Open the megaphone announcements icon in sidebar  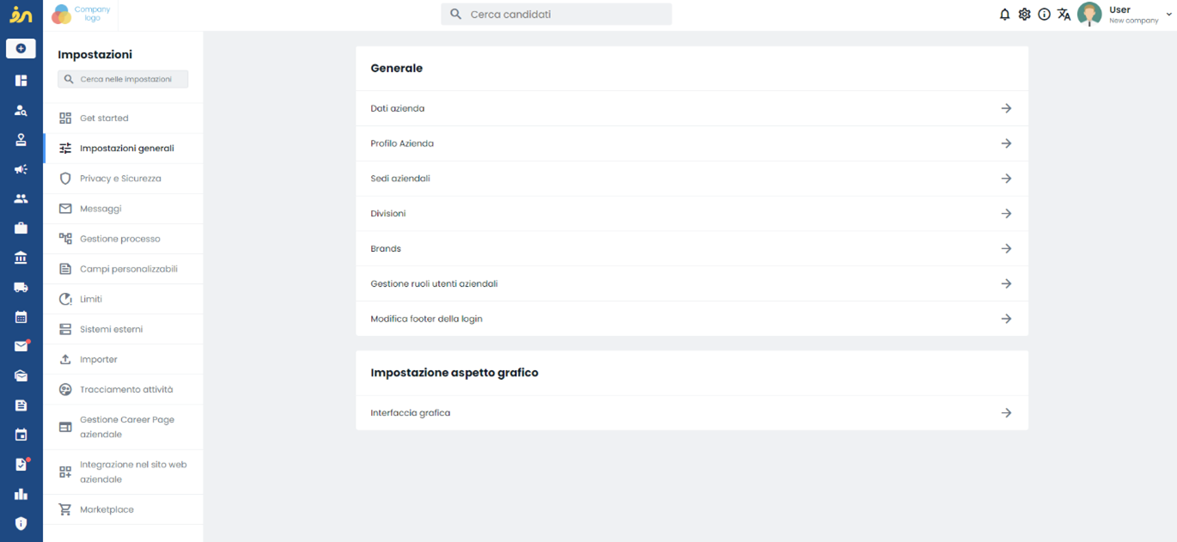[x=21, y=169]
